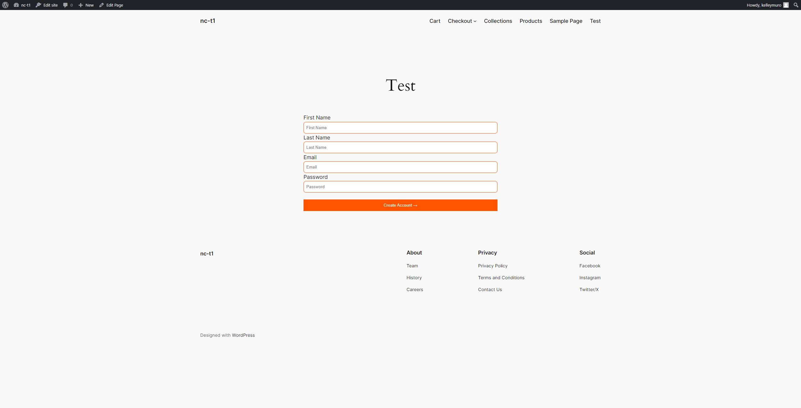Click the WordPress credit link

[x=243, y=335]
